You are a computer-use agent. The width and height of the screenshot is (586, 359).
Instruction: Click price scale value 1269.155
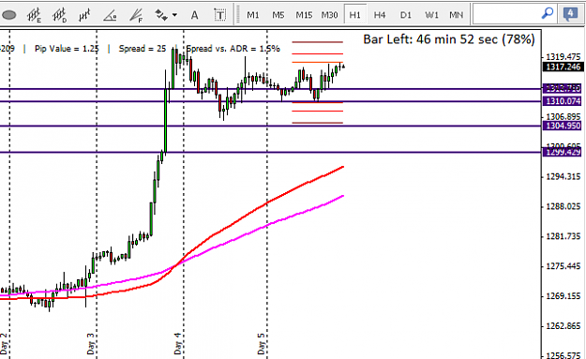[x=563, y=296]
